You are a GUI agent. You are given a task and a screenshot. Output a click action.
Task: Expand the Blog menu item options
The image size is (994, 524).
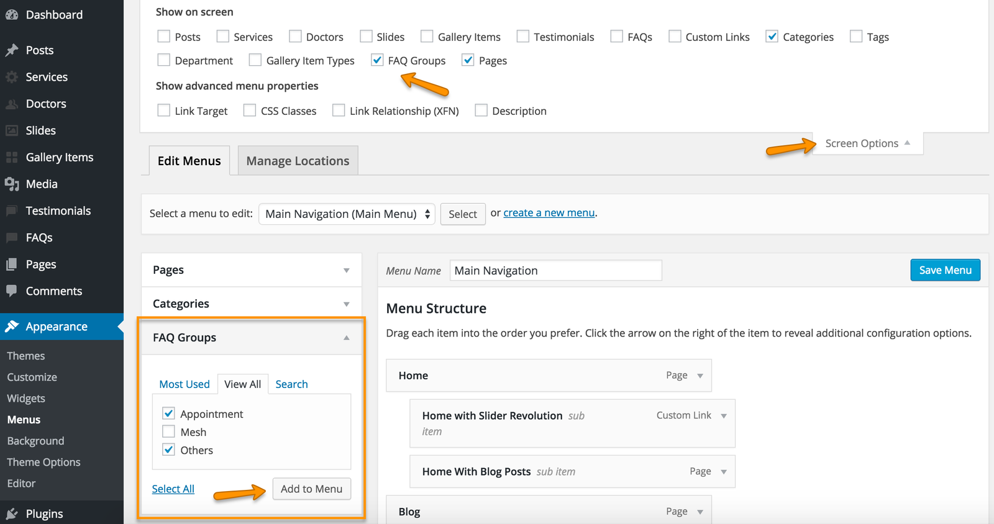pyautogui.click(x=700, y=512)
